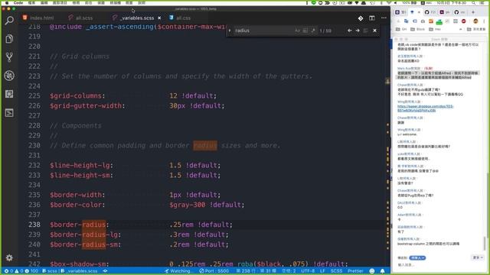490x275 pixels.
Task: Open the Debug view icon
Action: click(x=9, y=76)
